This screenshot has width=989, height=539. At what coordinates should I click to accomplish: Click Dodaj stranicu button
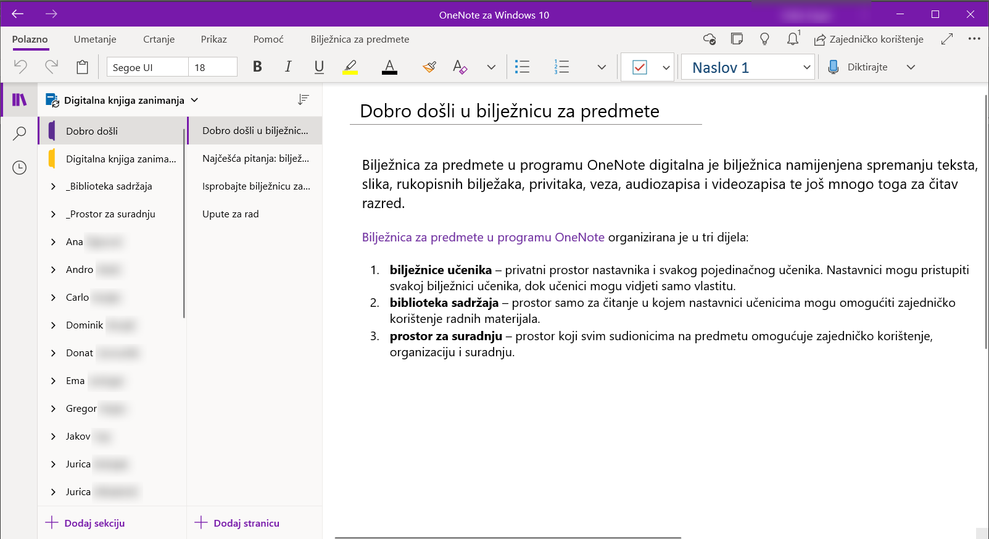(x=237, y=523)
